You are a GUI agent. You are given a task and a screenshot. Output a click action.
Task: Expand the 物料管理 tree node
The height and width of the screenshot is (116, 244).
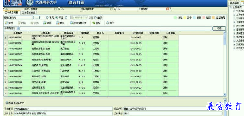[x=234, y=19]
